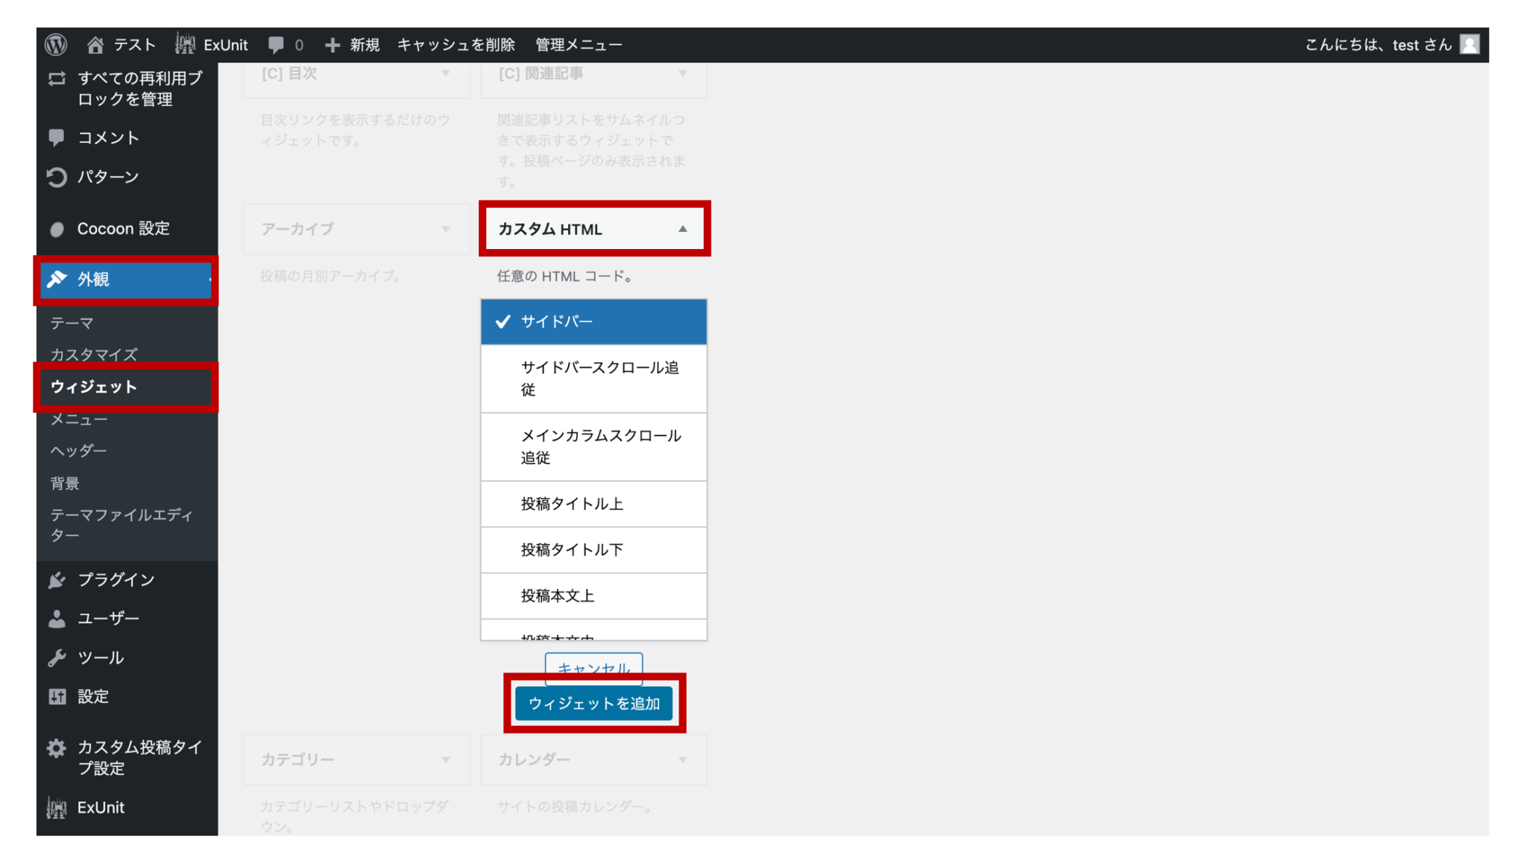Open ExUnit from the admin bar icon
This screenshot has width=1527, height=864.
(186, 45)
